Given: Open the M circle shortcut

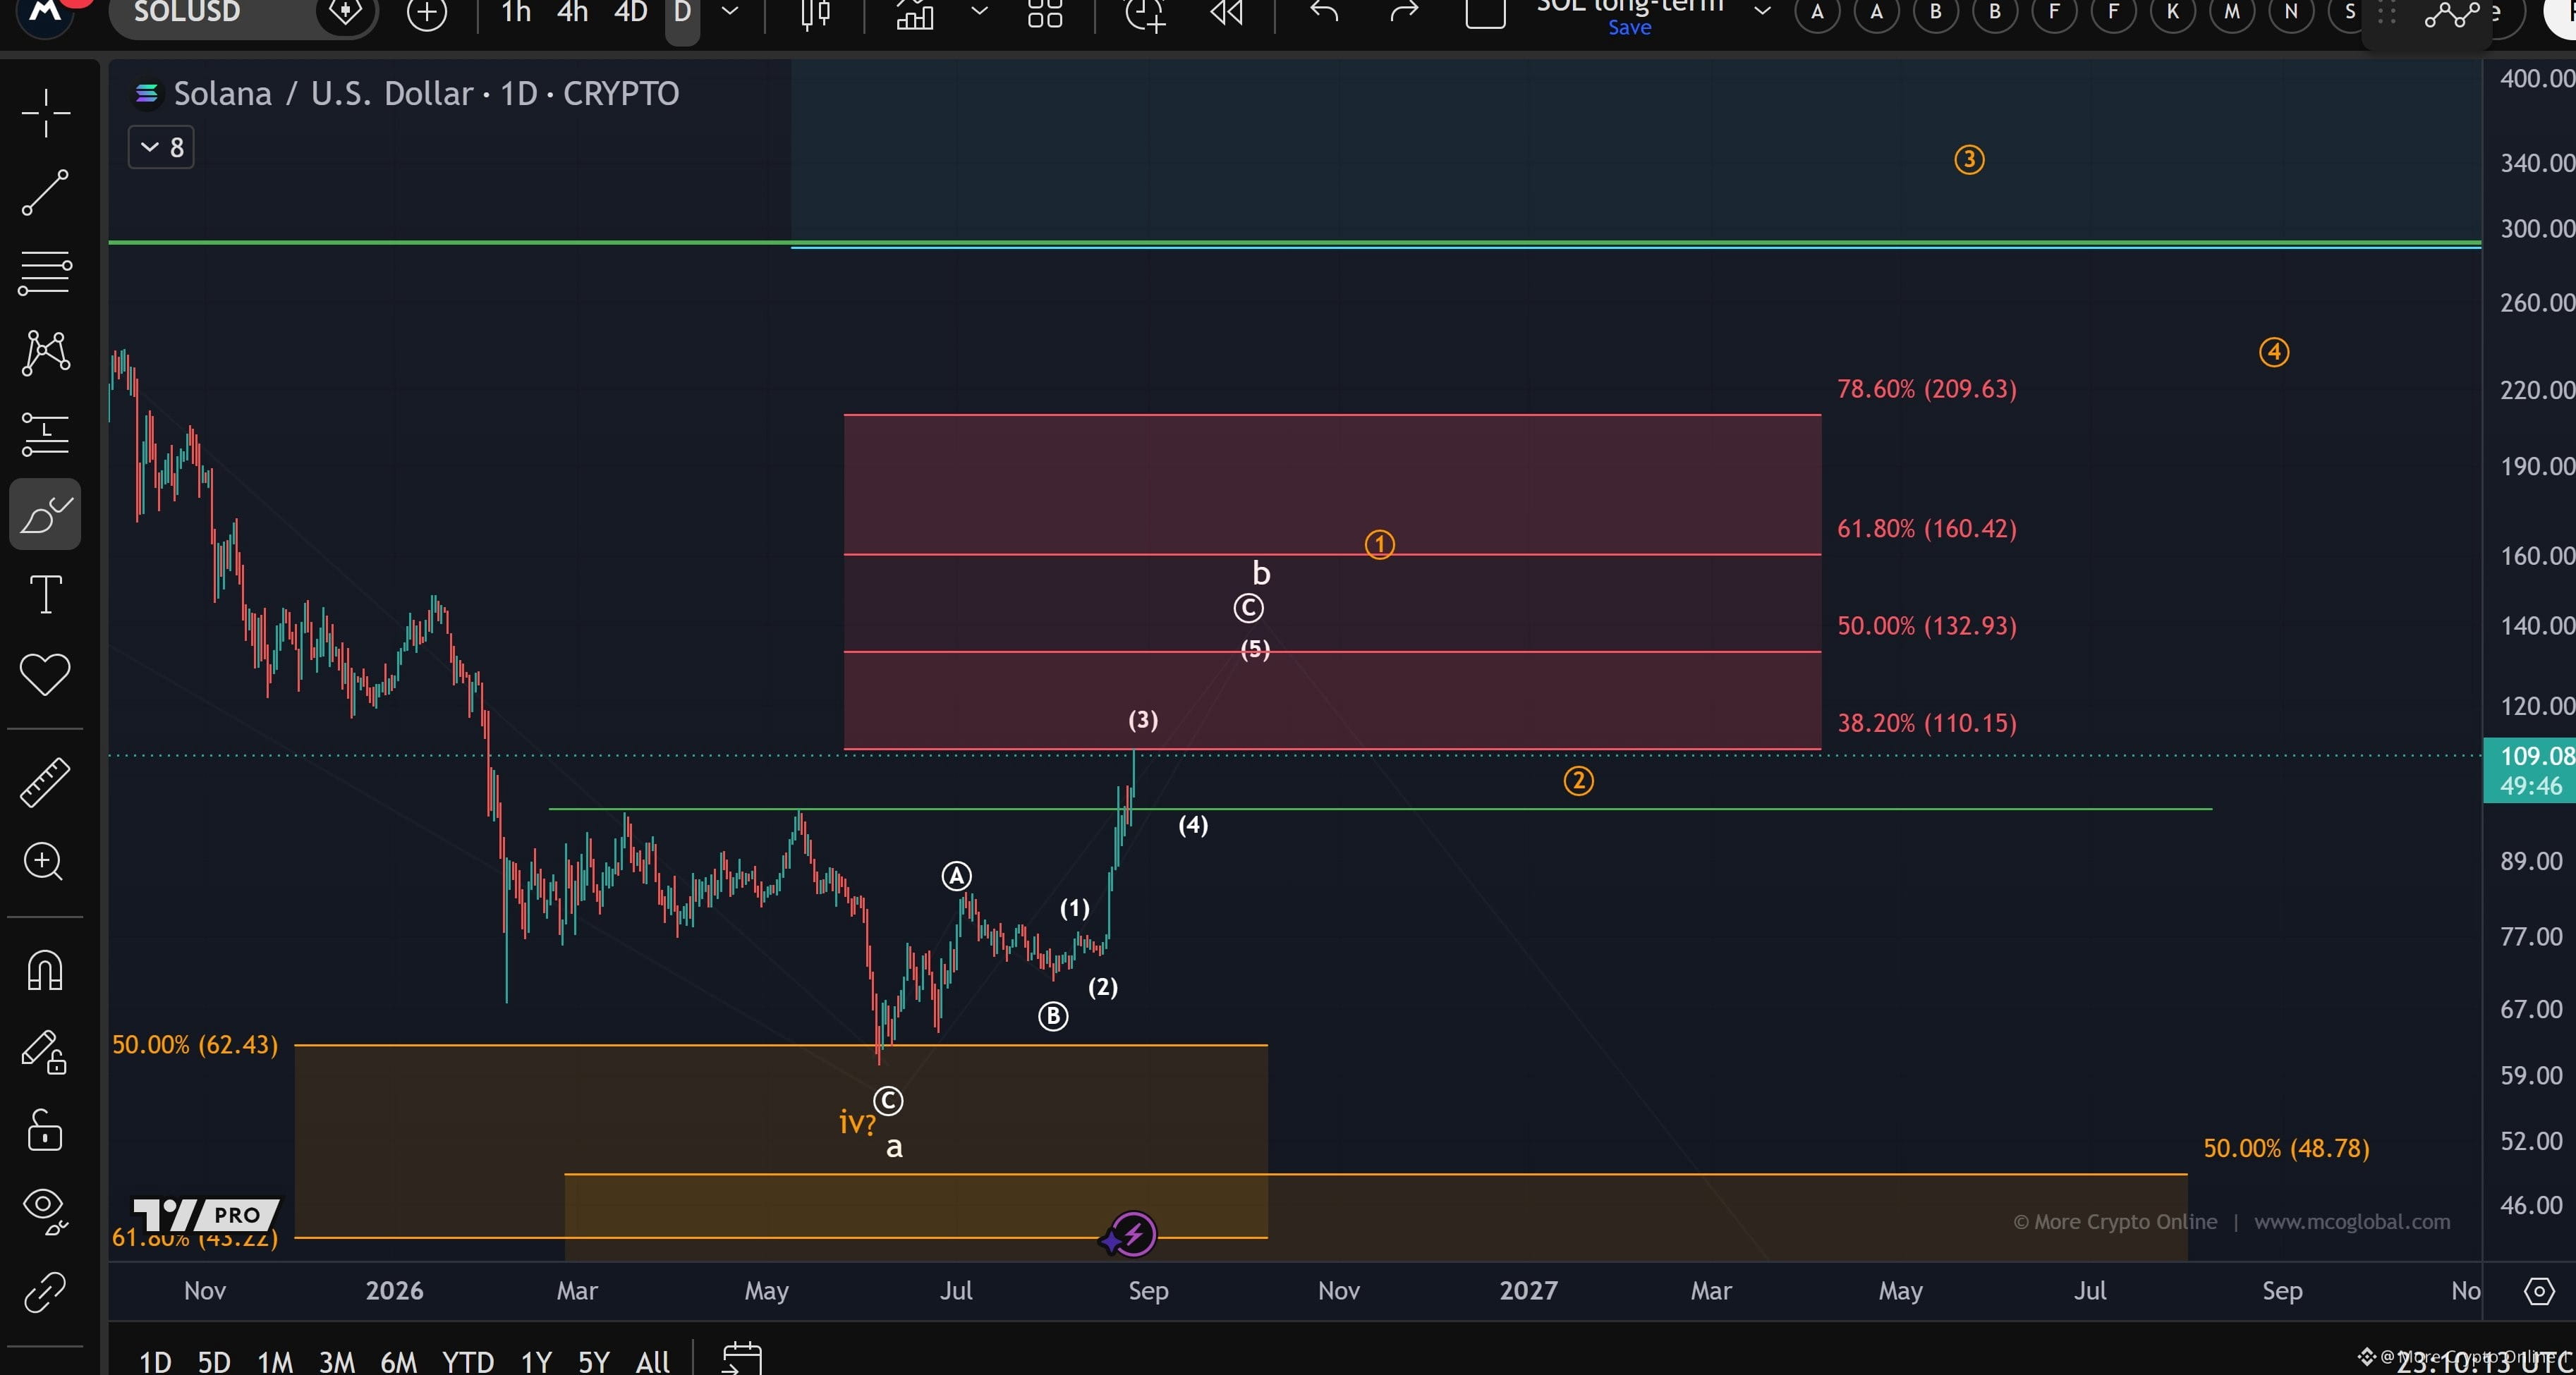Looking at the screenshot, I should (x=2232, y=12).
